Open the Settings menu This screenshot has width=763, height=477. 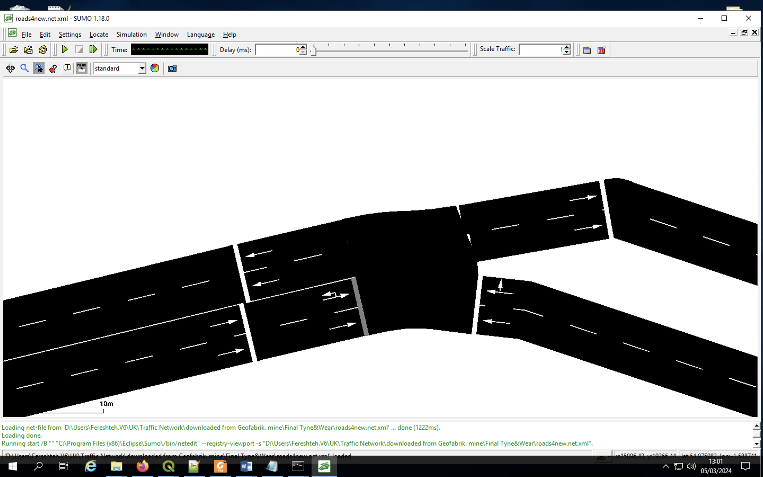coord(70,34)
